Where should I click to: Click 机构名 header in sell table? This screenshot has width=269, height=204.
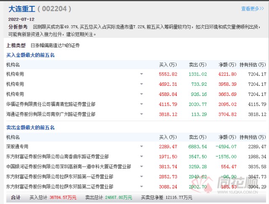point(13,137)
